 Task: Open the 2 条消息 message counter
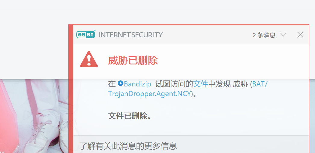click(x=264, y=35)
